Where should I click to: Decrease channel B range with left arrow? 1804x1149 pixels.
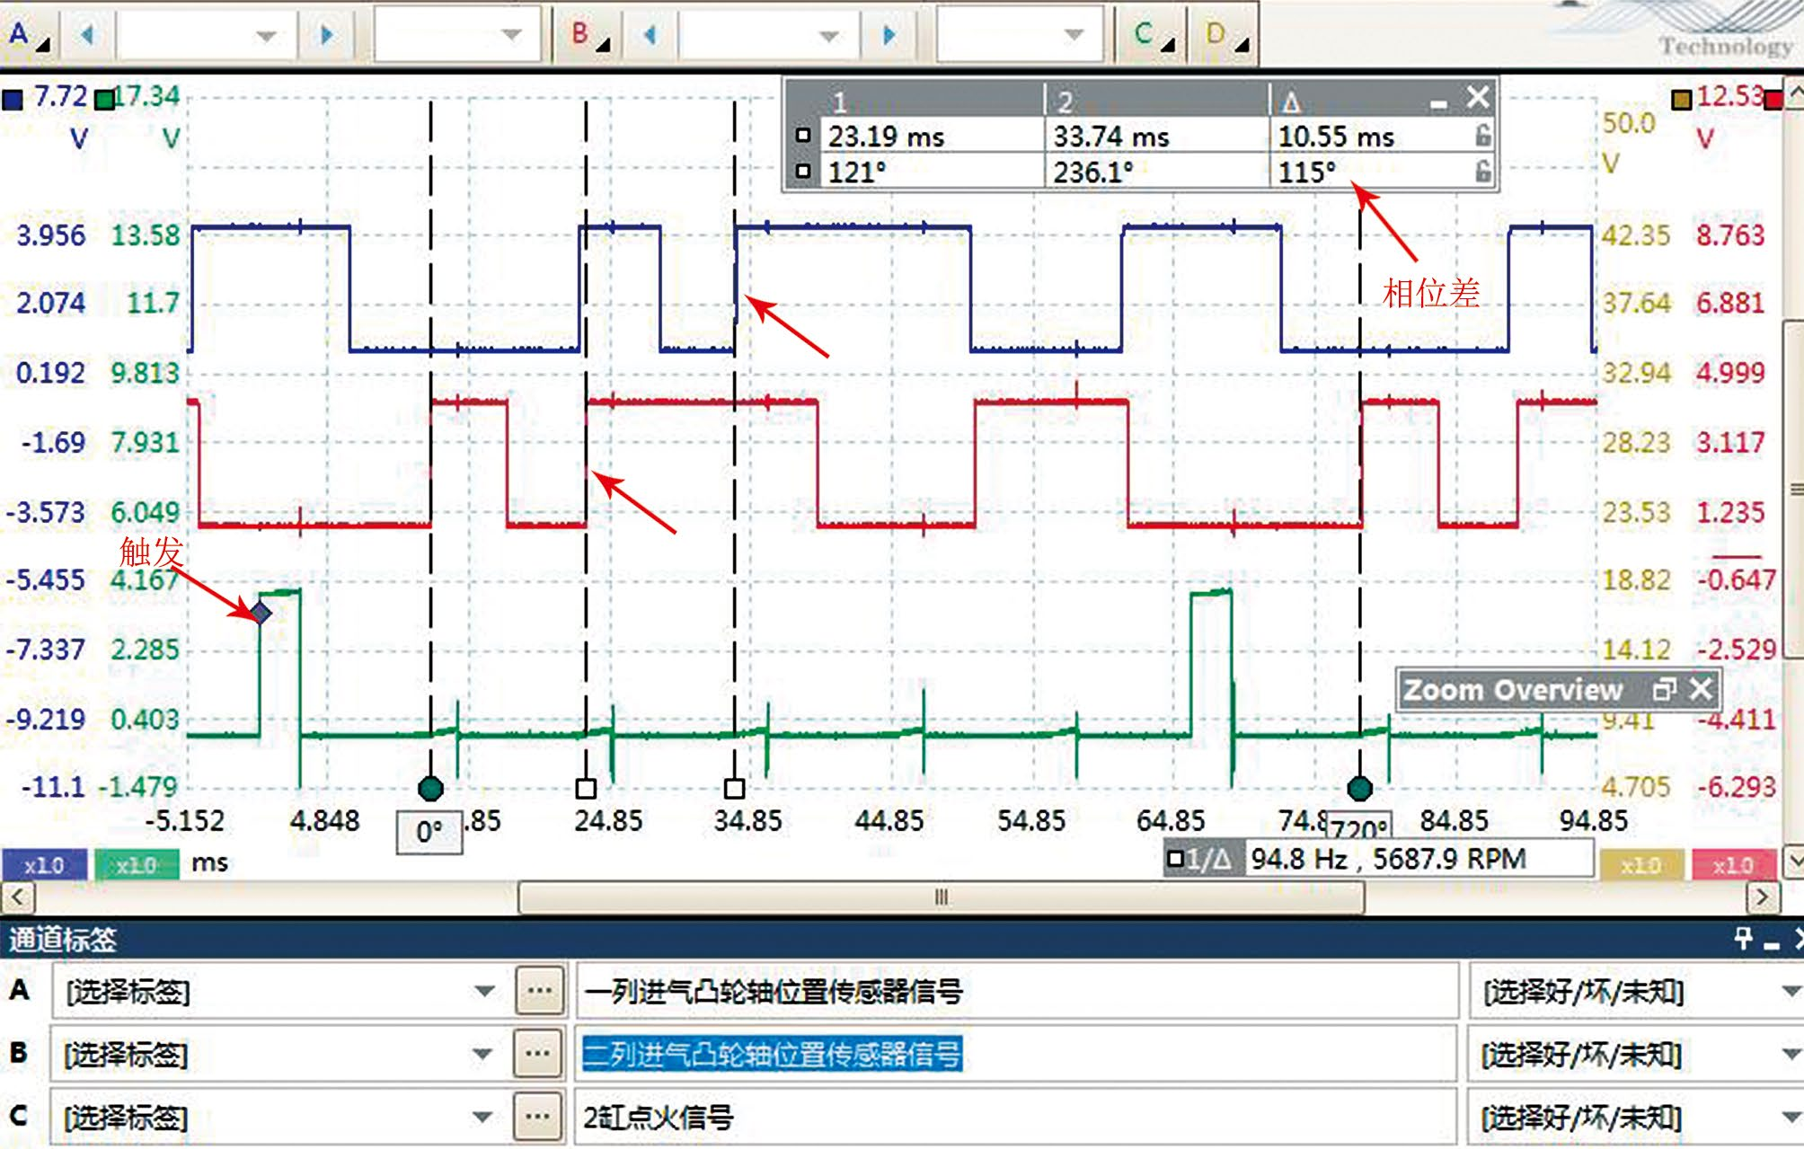[x=650, y=35]
